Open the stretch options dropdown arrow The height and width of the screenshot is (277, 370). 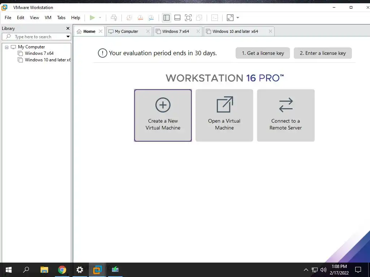point(238,18)
